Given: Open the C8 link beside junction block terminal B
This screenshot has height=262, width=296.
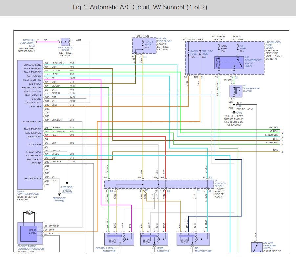Looking at the screenshot, I should click(111, 191).
